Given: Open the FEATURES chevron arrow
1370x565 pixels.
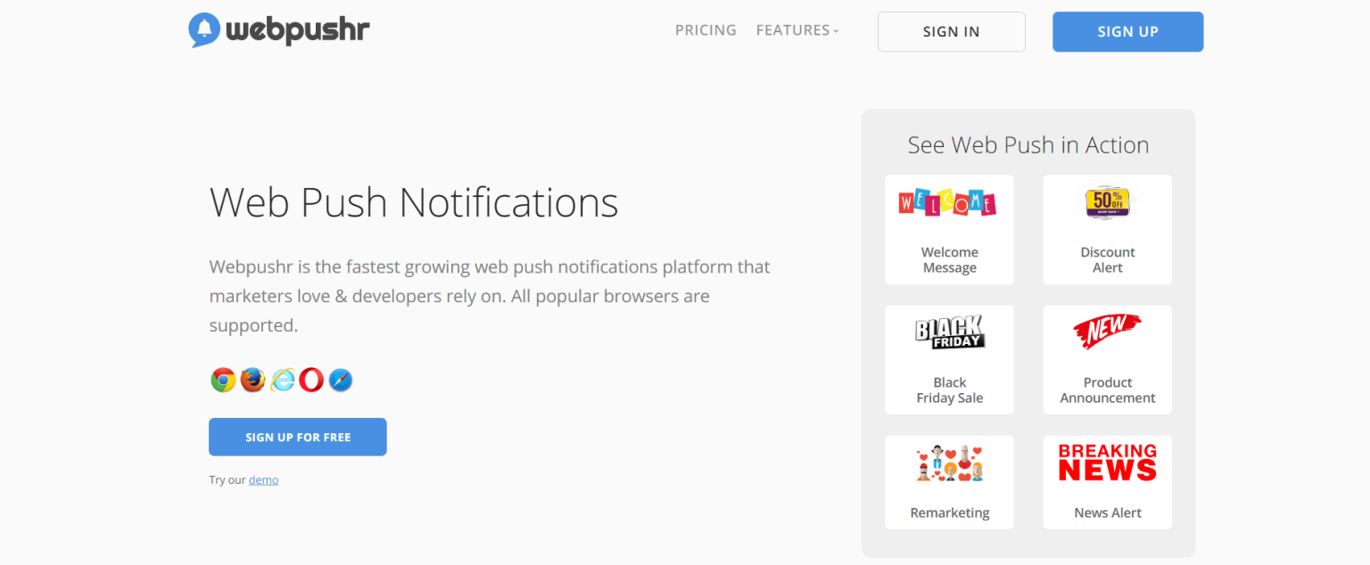Looking at the screenshot, I should (x=835, y=31).
